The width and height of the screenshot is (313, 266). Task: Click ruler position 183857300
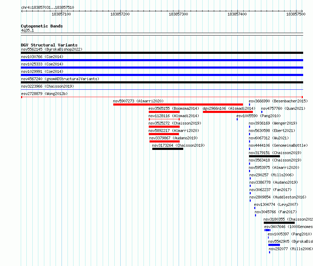click(178, 14)
